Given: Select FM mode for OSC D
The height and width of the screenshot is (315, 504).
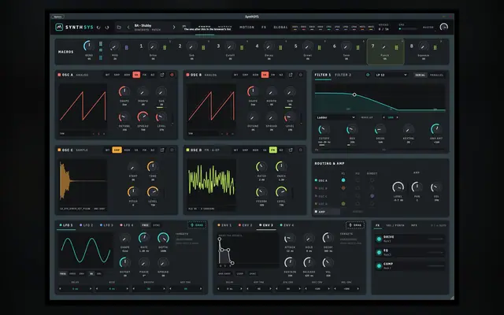Looking at the screenshot, I should tap(273, 150).
